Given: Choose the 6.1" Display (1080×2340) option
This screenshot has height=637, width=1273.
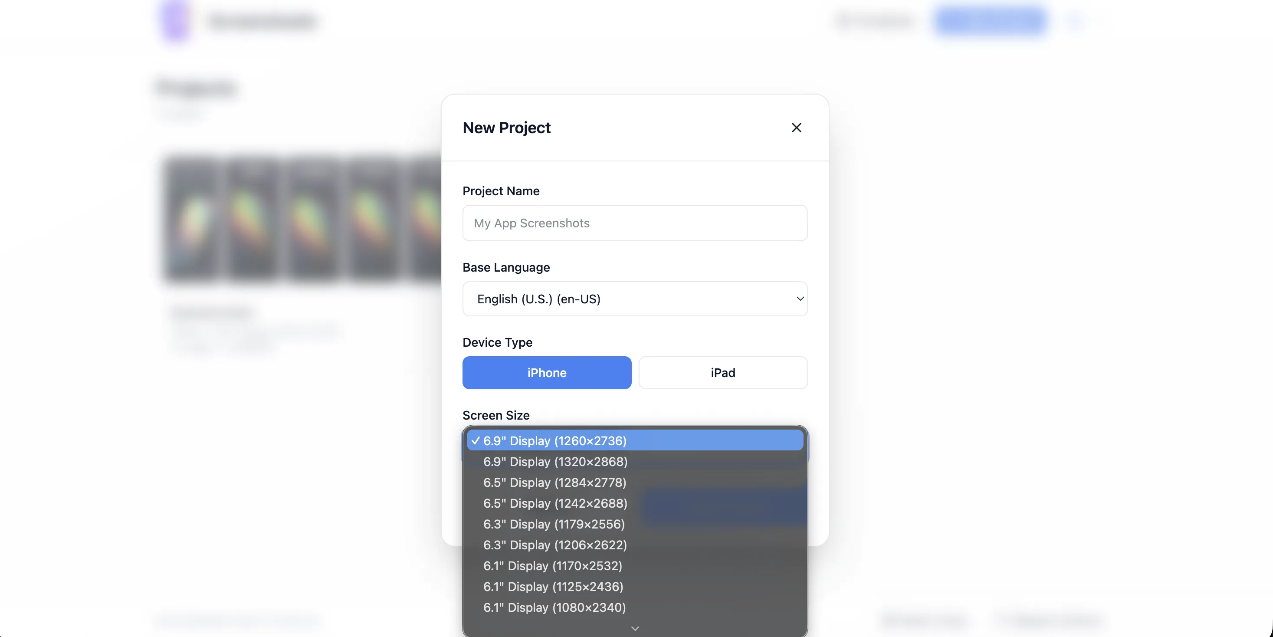Looking at the screenshot, I should click(554, 608).
